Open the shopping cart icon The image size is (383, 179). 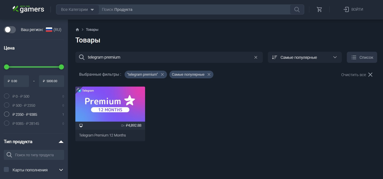tap(319, 10)
